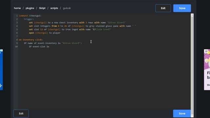Click the top Exit button
The width and height of the screenshot is (210, 118).
[163, 8]
